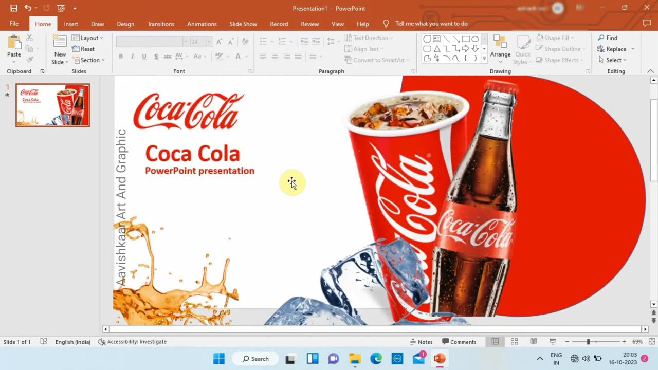
Task: Click the spell check icon in status bar
Action: 44,342
